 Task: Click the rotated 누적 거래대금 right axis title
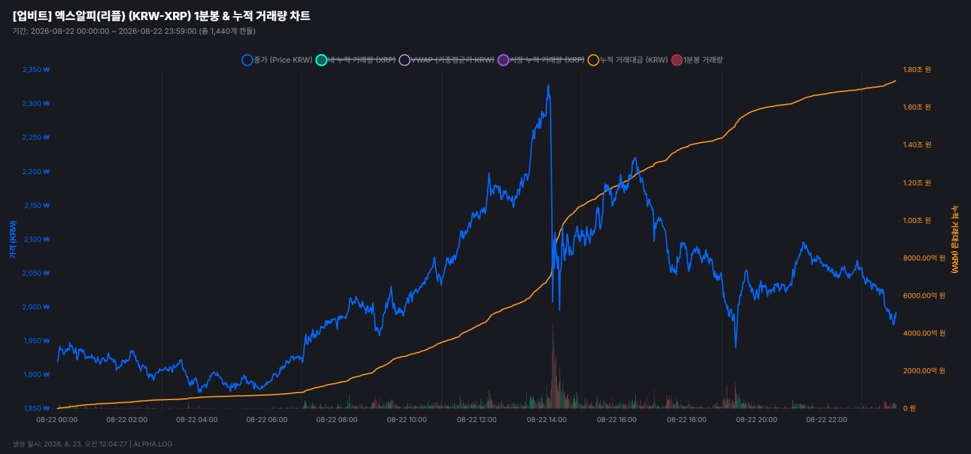point(954,239)
